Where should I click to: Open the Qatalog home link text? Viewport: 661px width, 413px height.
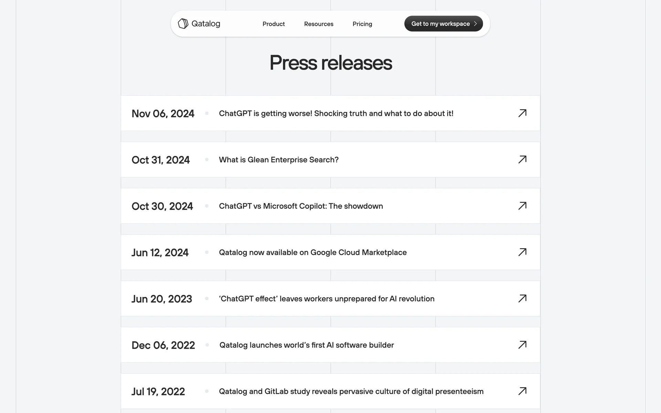(x=206, y=24)
